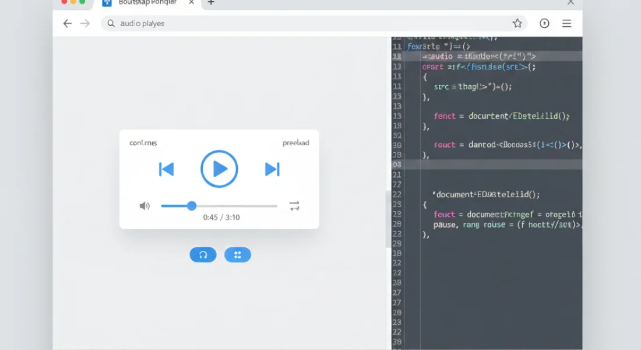Skip to the next track
Screen dimensions: 641x350
(x=272, y=169)
